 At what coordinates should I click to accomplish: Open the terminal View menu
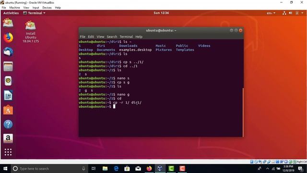(x=100, y=37)
